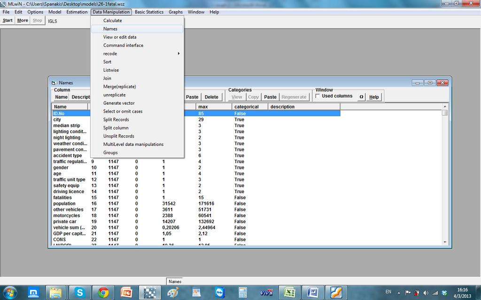Open Maxthon browser from the taskbar
The height and width of the screenshot is (300, 481).
click(x=33, y=292)
